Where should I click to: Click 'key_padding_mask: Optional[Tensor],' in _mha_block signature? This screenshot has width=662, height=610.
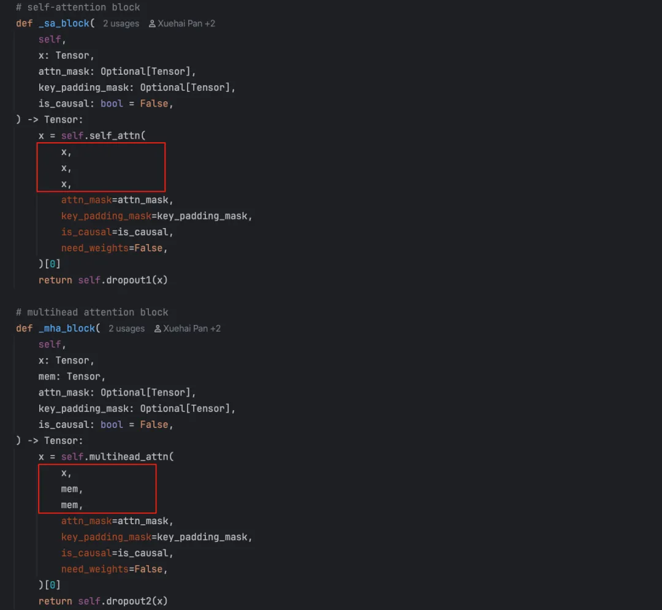coord(137,409)
